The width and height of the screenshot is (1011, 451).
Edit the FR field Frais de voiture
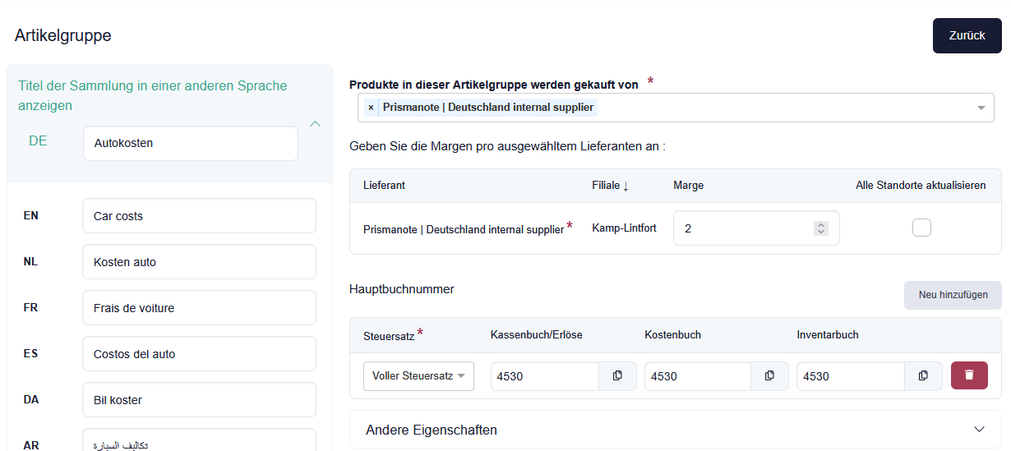[x=199, y=308]
